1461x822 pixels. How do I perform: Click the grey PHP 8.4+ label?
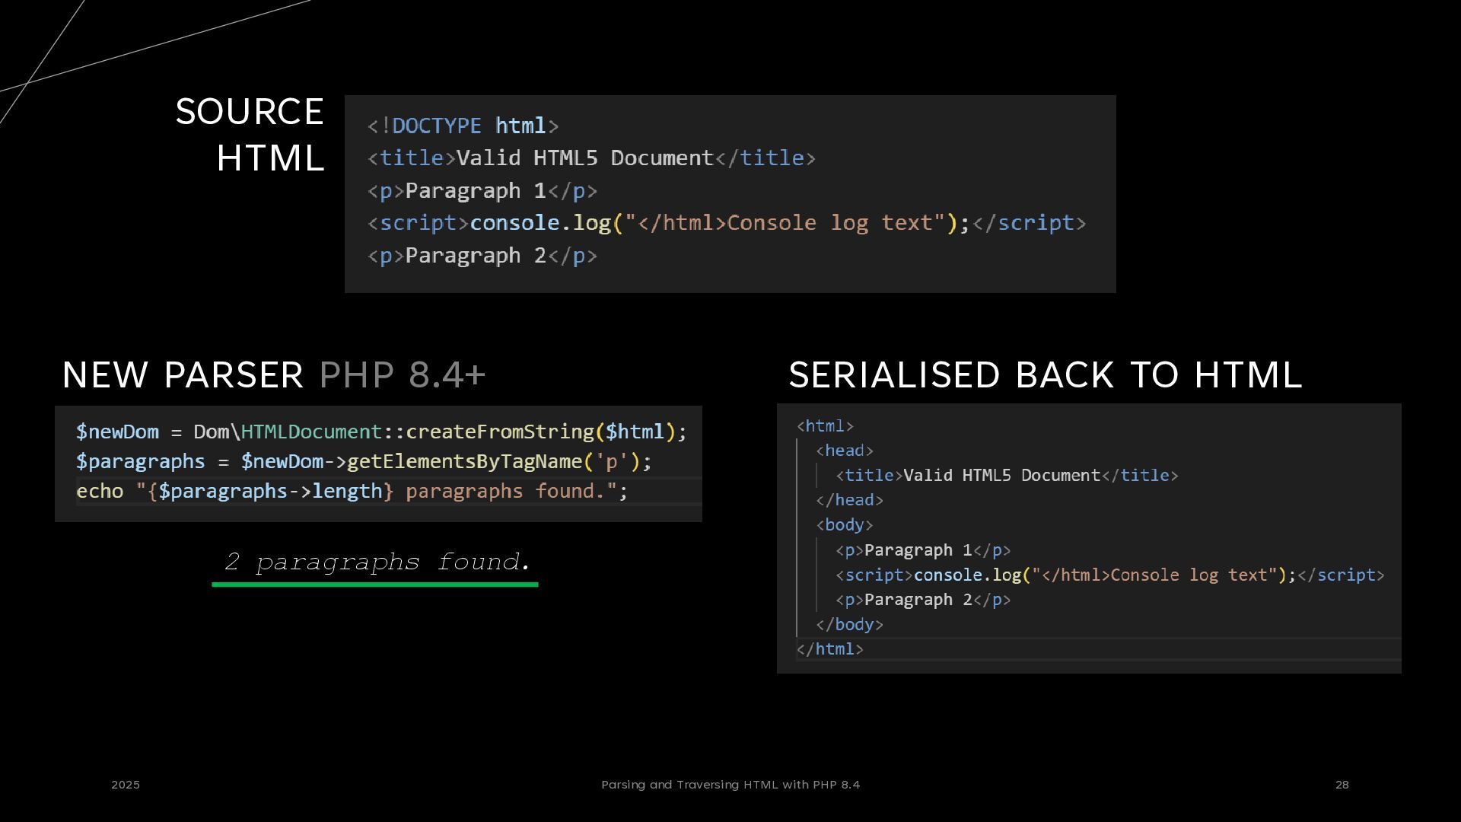[x=402, y=375]
